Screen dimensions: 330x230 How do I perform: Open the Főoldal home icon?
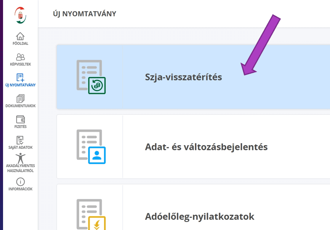[20, 36]
